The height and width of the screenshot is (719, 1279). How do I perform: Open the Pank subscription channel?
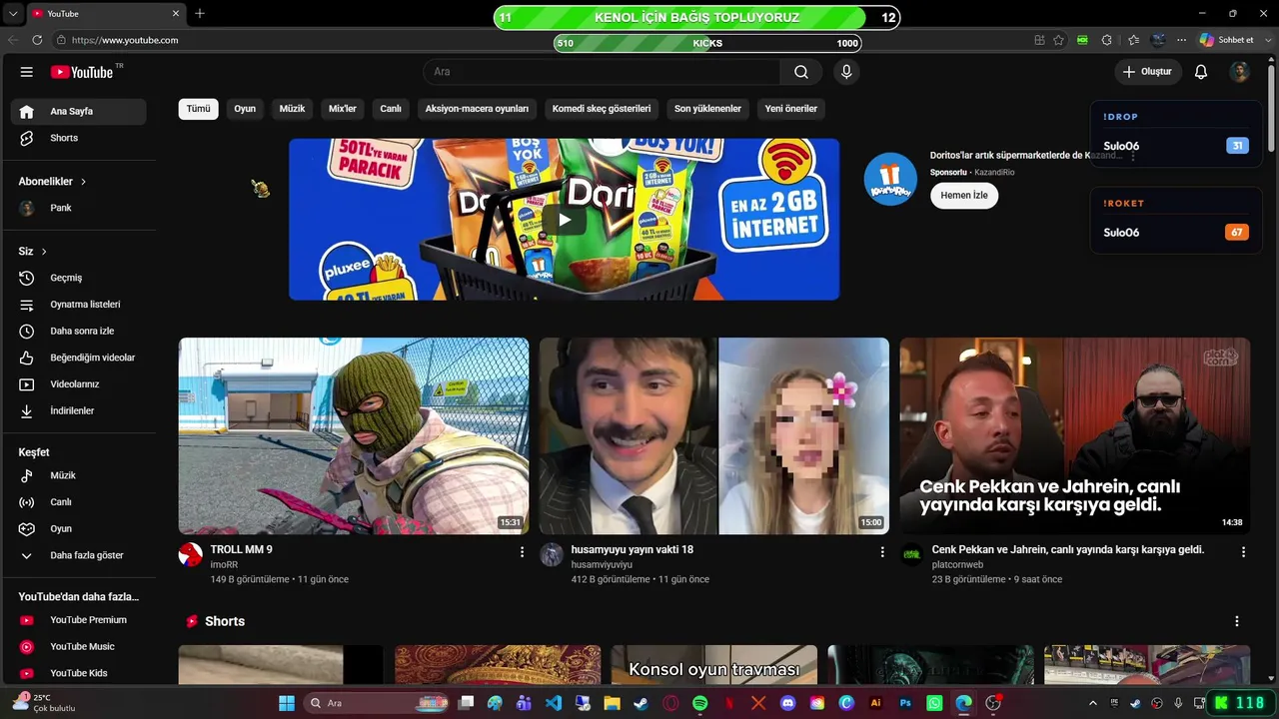79,208
